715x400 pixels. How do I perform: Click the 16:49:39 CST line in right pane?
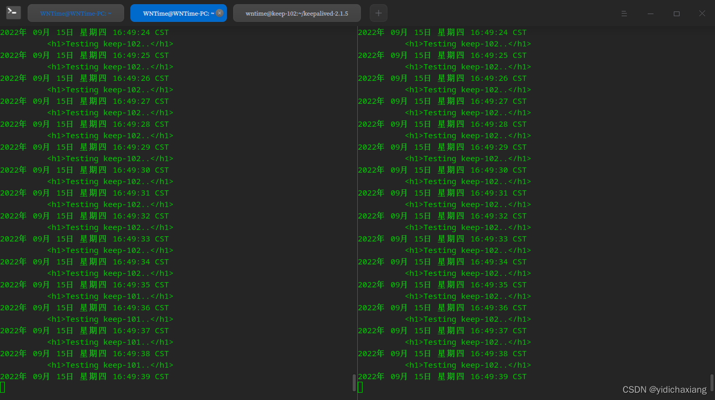[442, 377]
